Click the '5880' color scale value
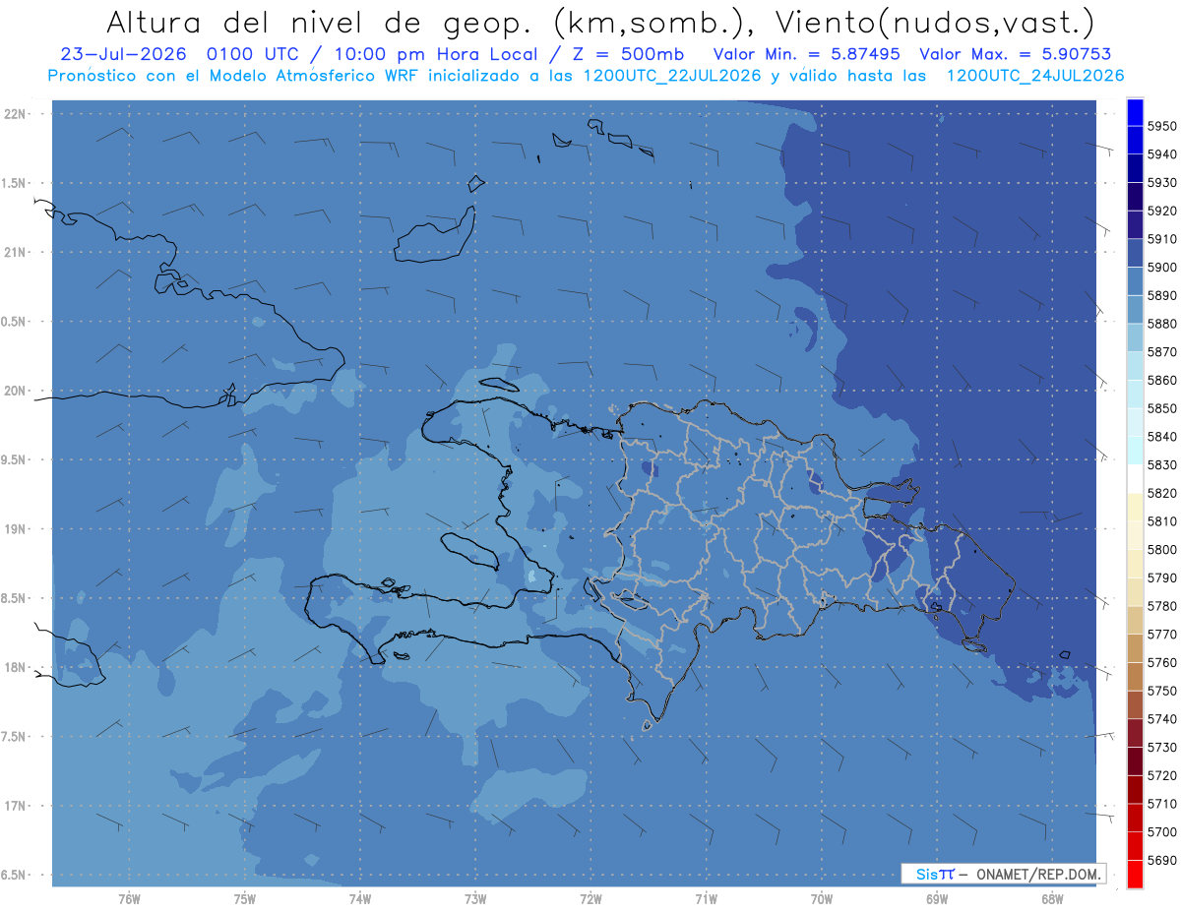The height and width of the screenshot is (912, 1181). click(x=1162, y=324)
